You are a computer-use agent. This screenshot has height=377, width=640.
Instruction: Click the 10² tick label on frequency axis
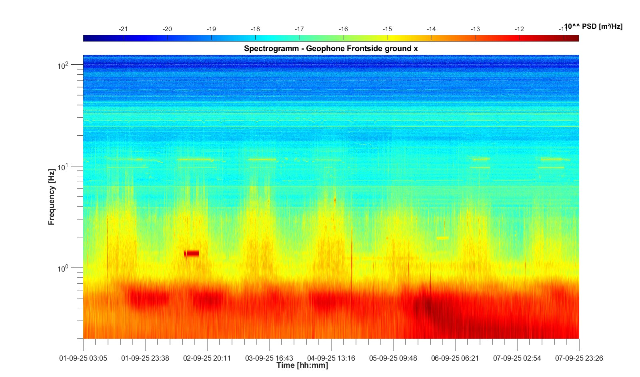[63, 65]
